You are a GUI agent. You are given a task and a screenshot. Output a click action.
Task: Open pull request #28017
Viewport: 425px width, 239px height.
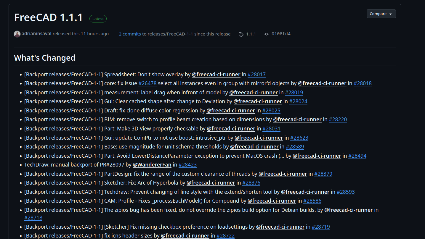click(x=256, y=75)
